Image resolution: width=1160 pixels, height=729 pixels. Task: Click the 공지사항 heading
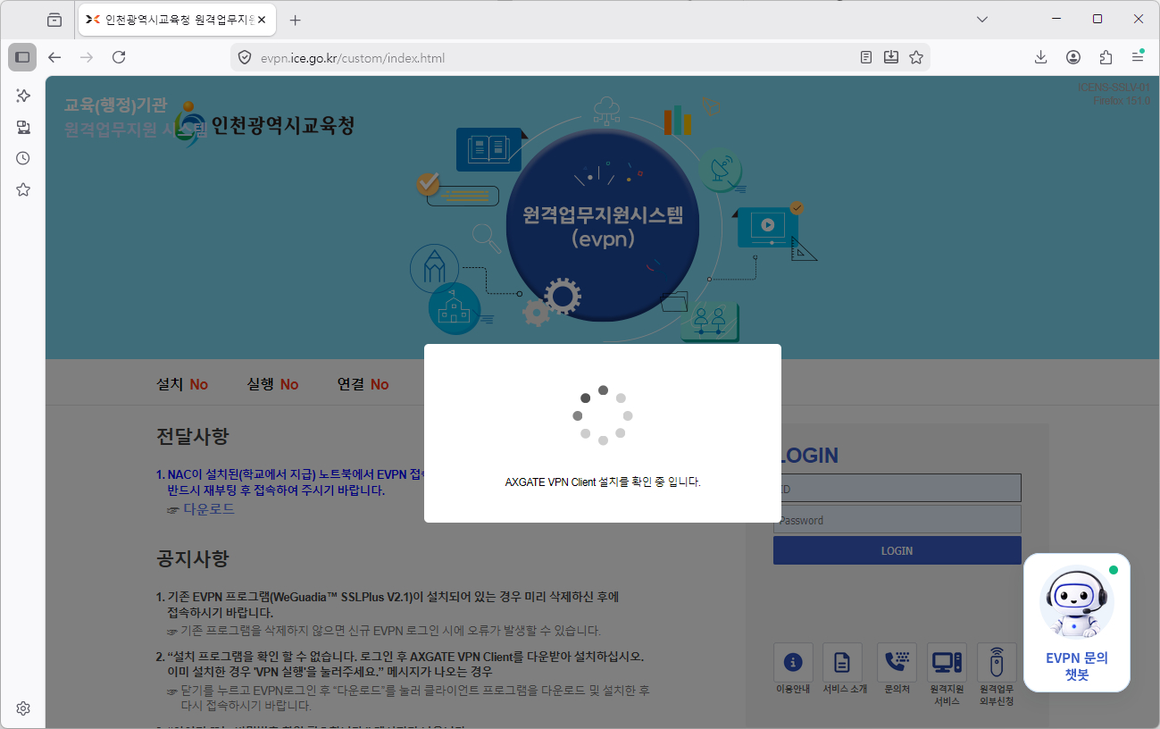[193, 559]
